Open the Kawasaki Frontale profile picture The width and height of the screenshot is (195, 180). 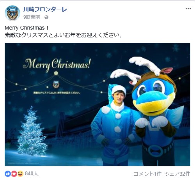[x=12, y=13]
